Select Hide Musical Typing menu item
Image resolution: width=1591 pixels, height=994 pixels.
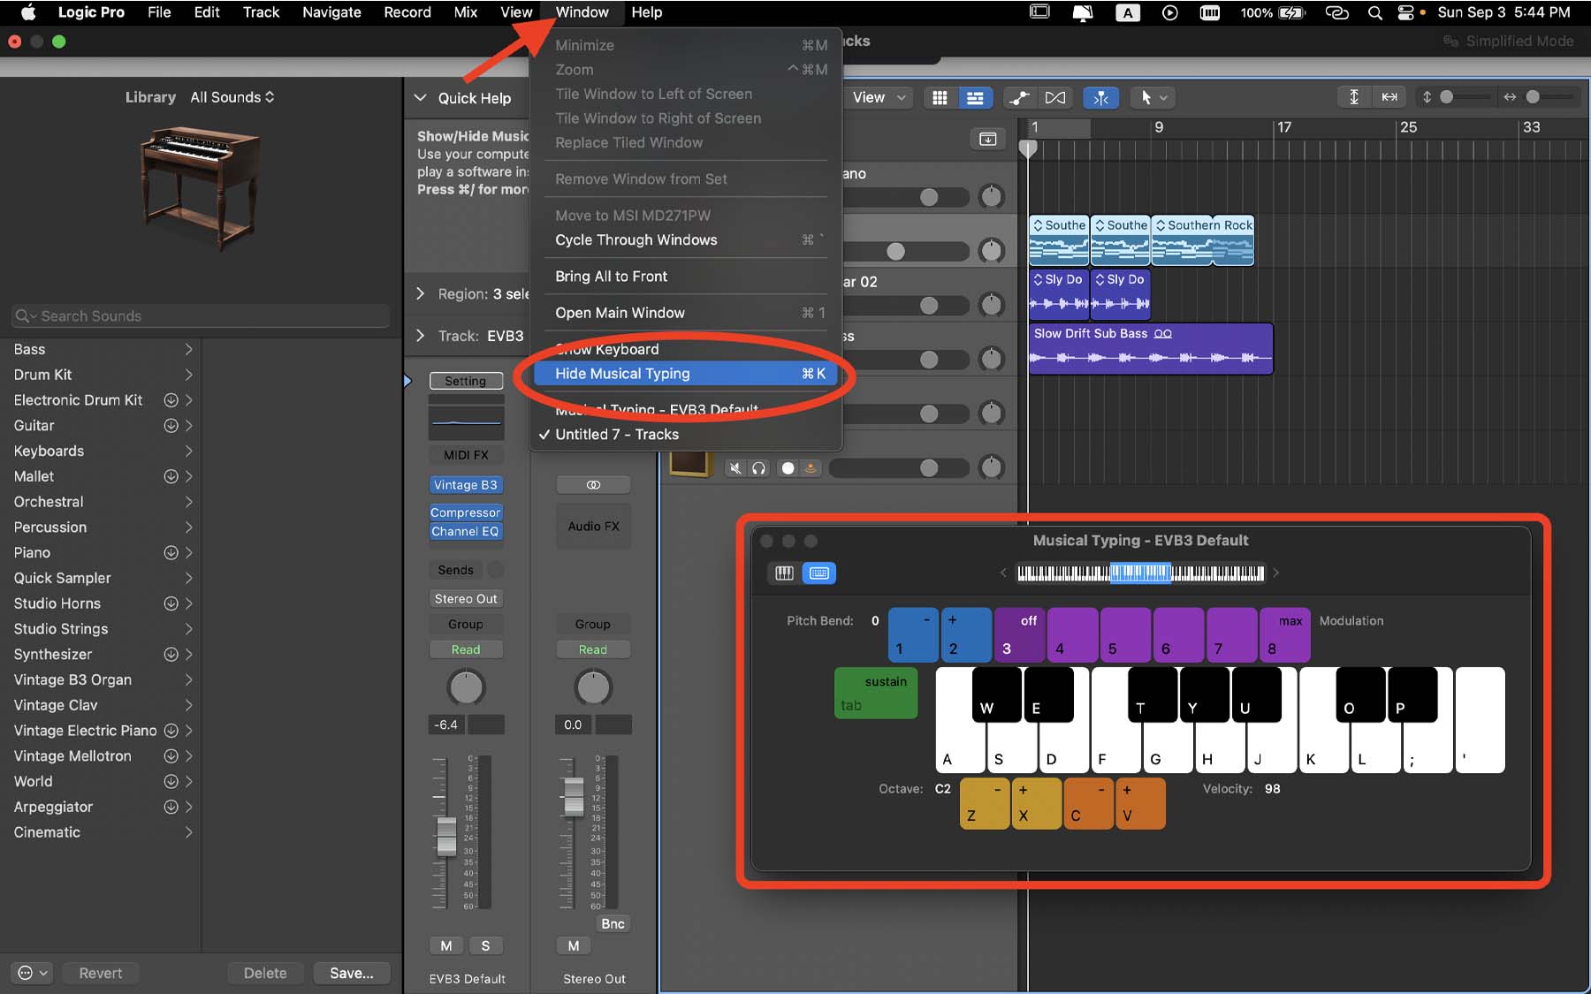coord(685,374)
